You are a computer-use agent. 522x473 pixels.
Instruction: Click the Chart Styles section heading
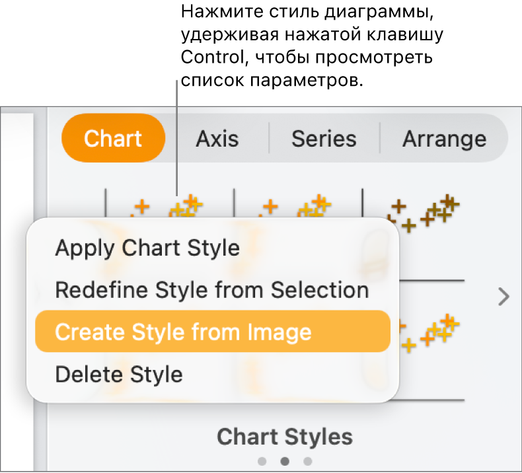coord(285,437)
